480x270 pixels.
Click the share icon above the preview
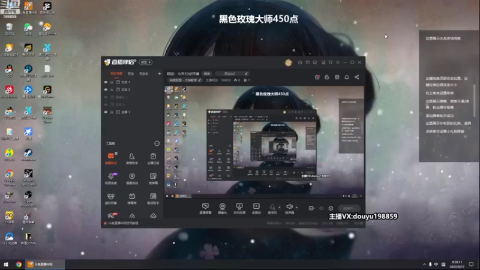point(356,77)
